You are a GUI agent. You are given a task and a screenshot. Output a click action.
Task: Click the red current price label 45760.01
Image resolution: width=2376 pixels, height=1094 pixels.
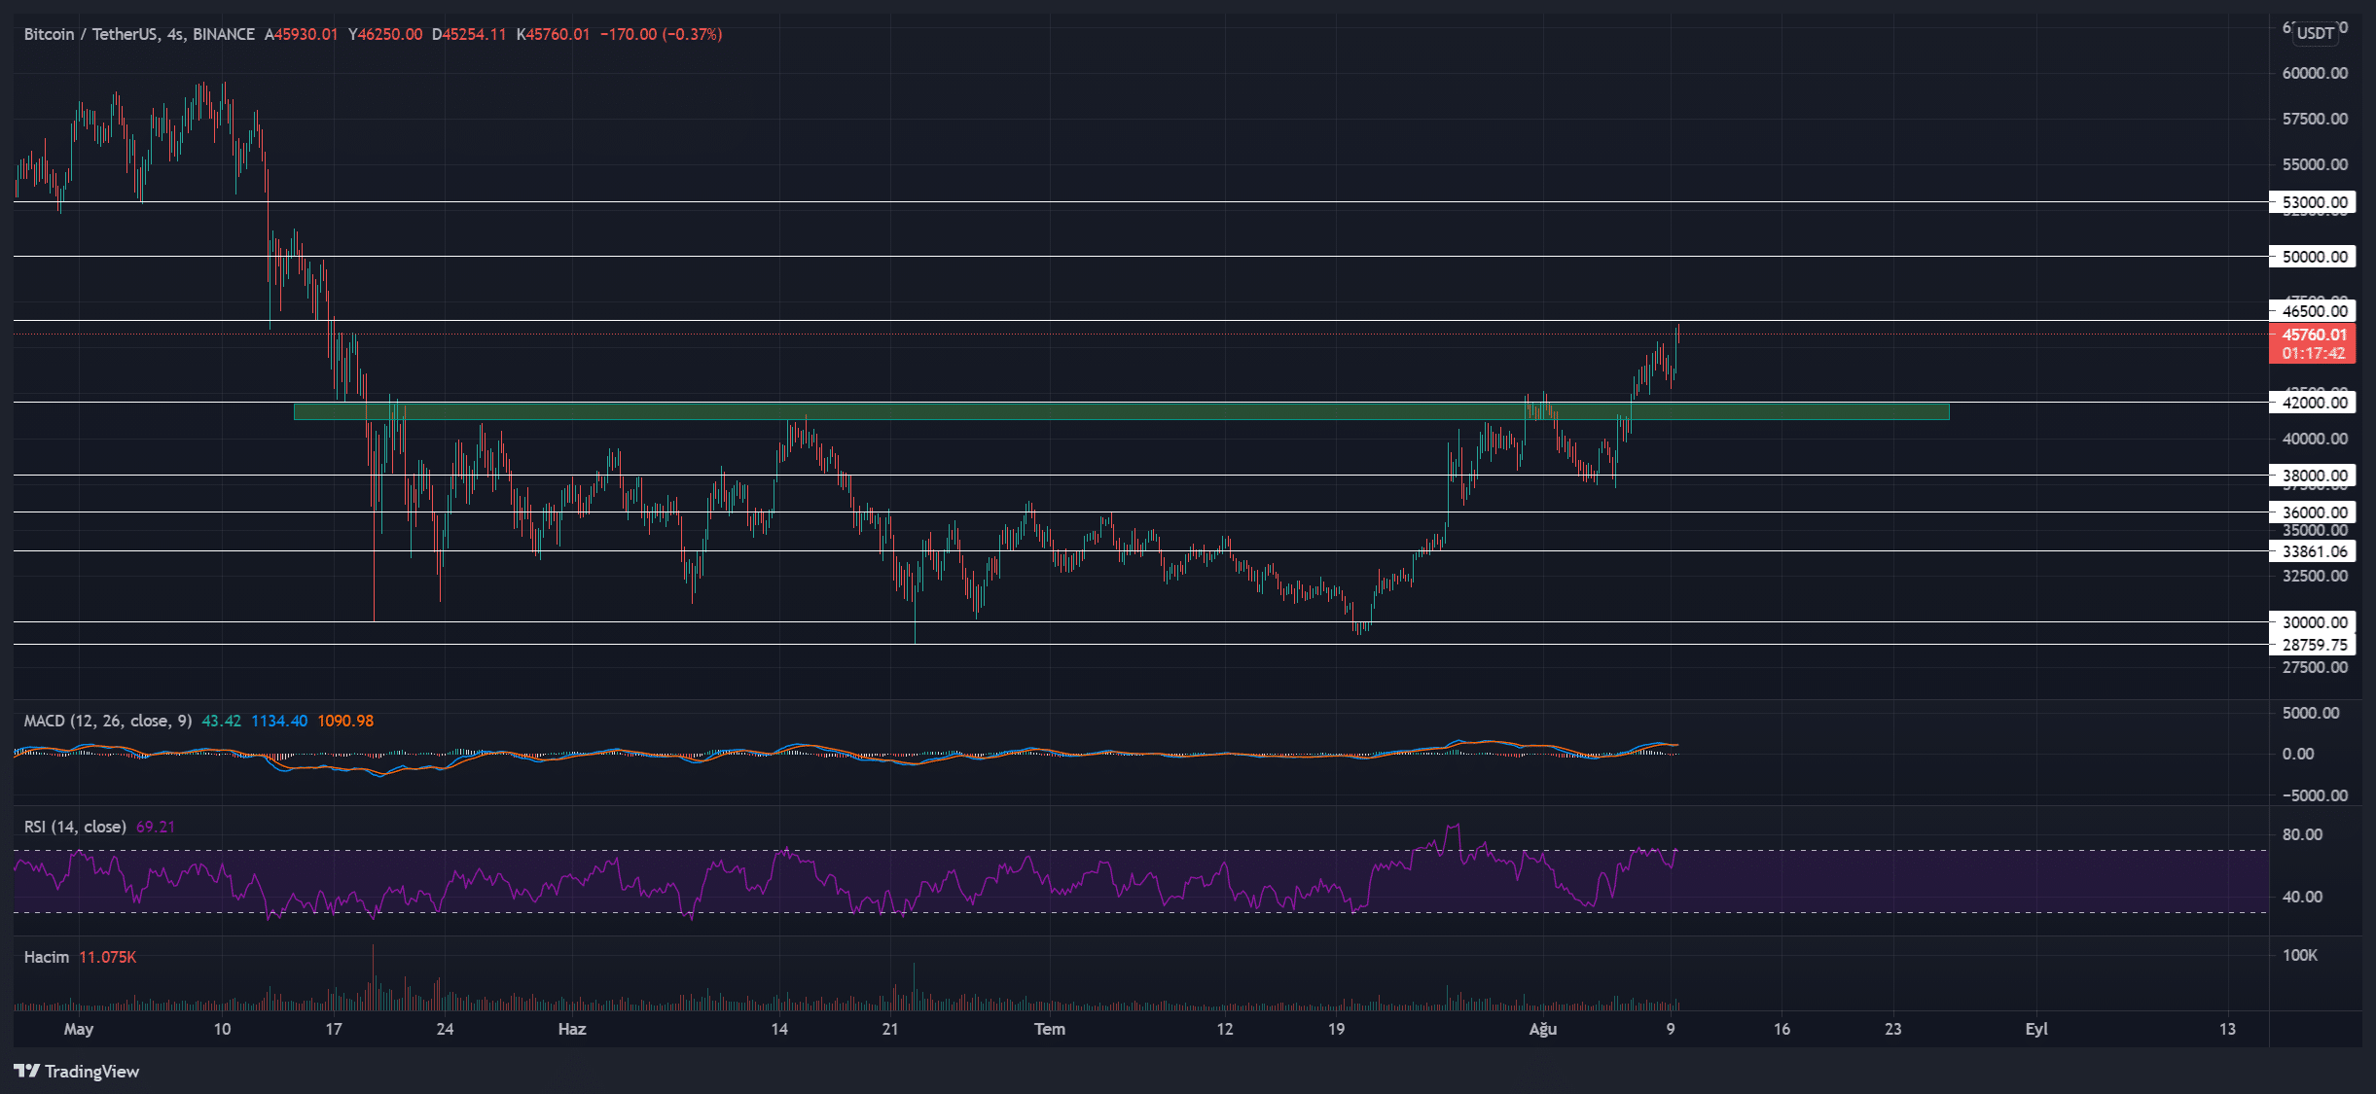coord(2313,335)
